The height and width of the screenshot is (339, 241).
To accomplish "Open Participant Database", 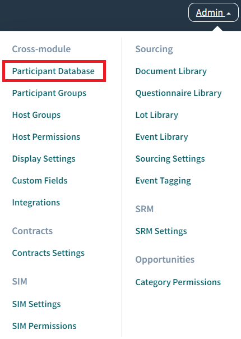I will coord(53,71).
